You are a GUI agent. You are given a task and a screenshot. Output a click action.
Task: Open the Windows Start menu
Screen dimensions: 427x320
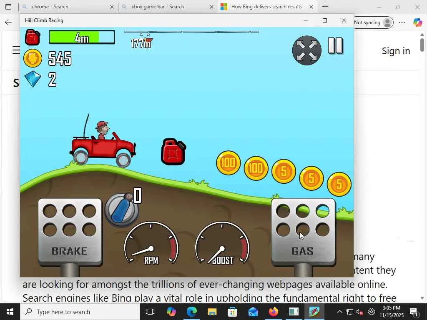click(x=10, y=312)
